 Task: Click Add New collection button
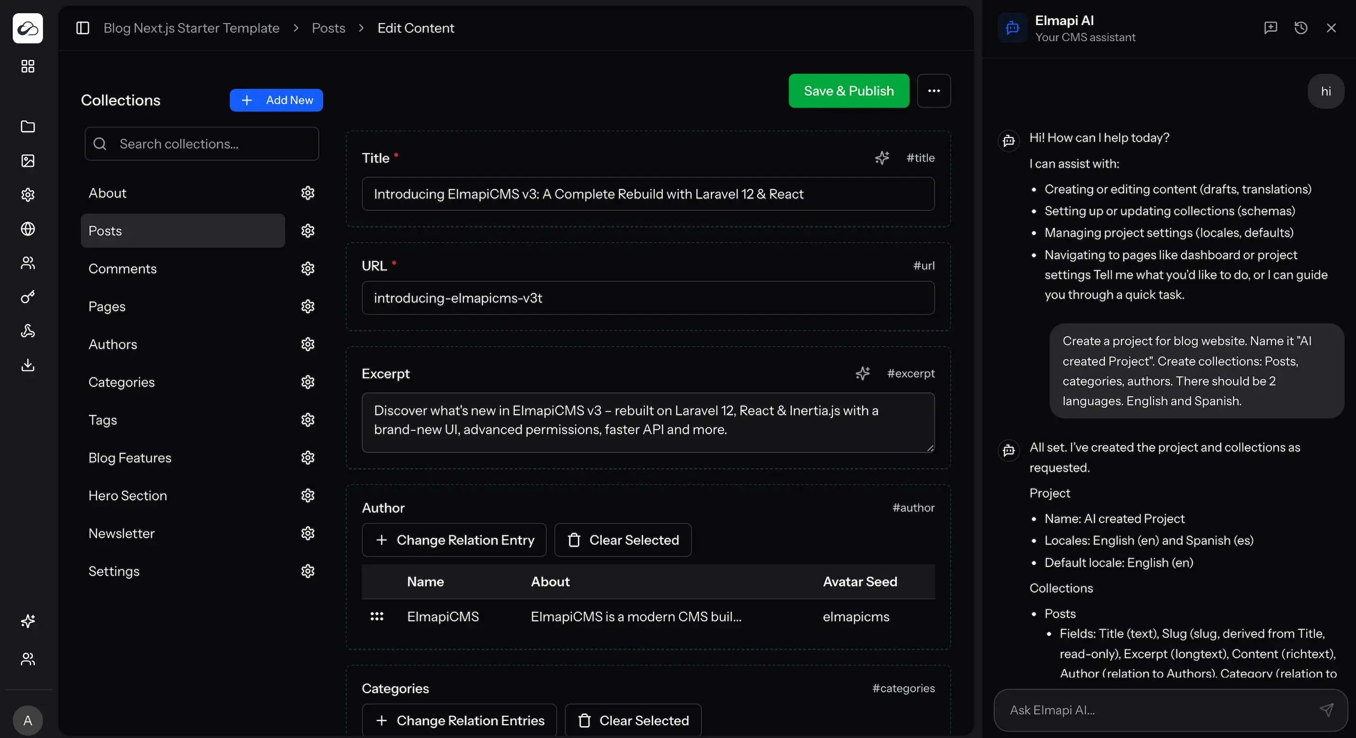[x=276, y=100]
